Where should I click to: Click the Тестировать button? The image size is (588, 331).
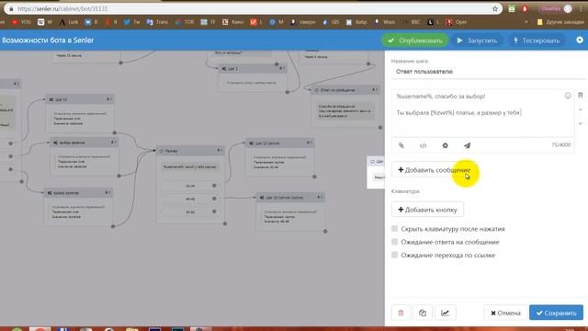click(537, 40)
